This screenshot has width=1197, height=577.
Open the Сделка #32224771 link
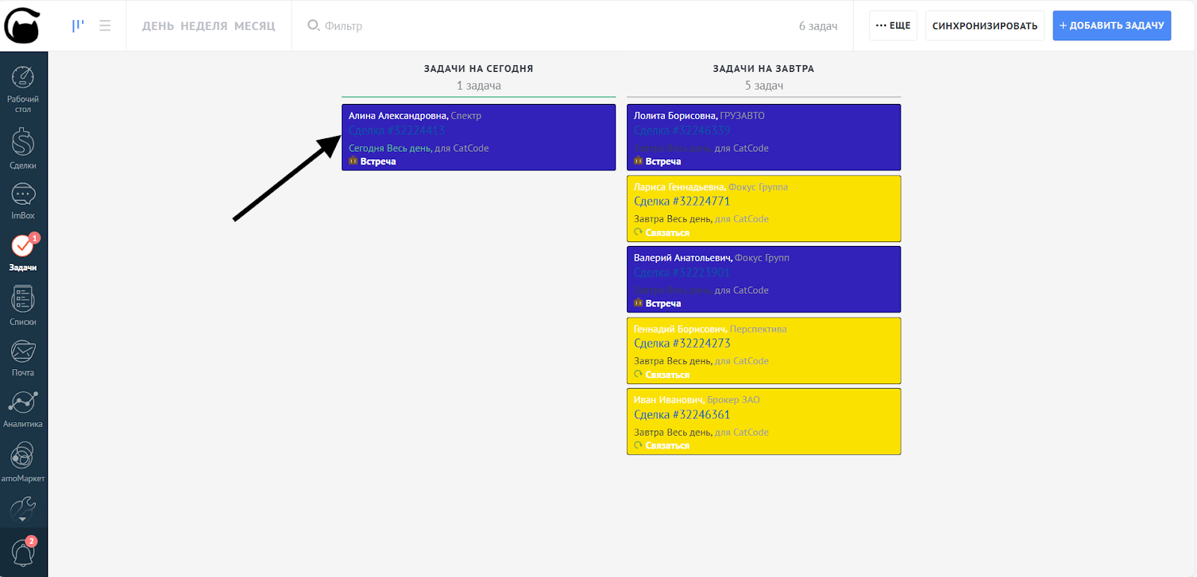point(682,201)
